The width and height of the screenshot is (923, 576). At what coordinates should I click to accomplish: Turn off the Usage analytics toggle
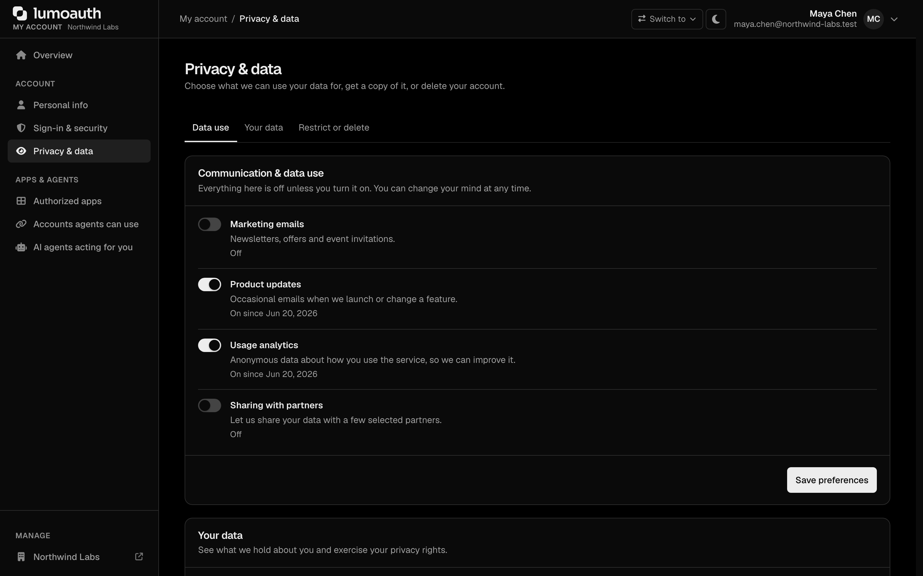tap(209, 345)
